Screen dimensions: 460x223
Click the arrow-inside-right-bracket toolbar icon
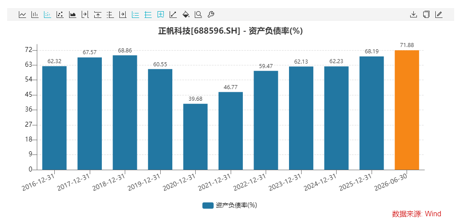(123, 14)
